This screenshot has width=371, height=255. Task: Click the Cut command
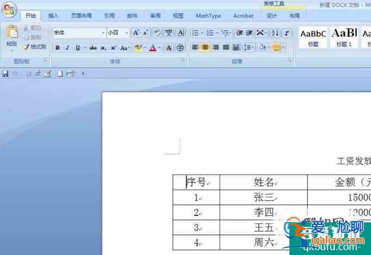pyautogui.click(x=33, y=28)
